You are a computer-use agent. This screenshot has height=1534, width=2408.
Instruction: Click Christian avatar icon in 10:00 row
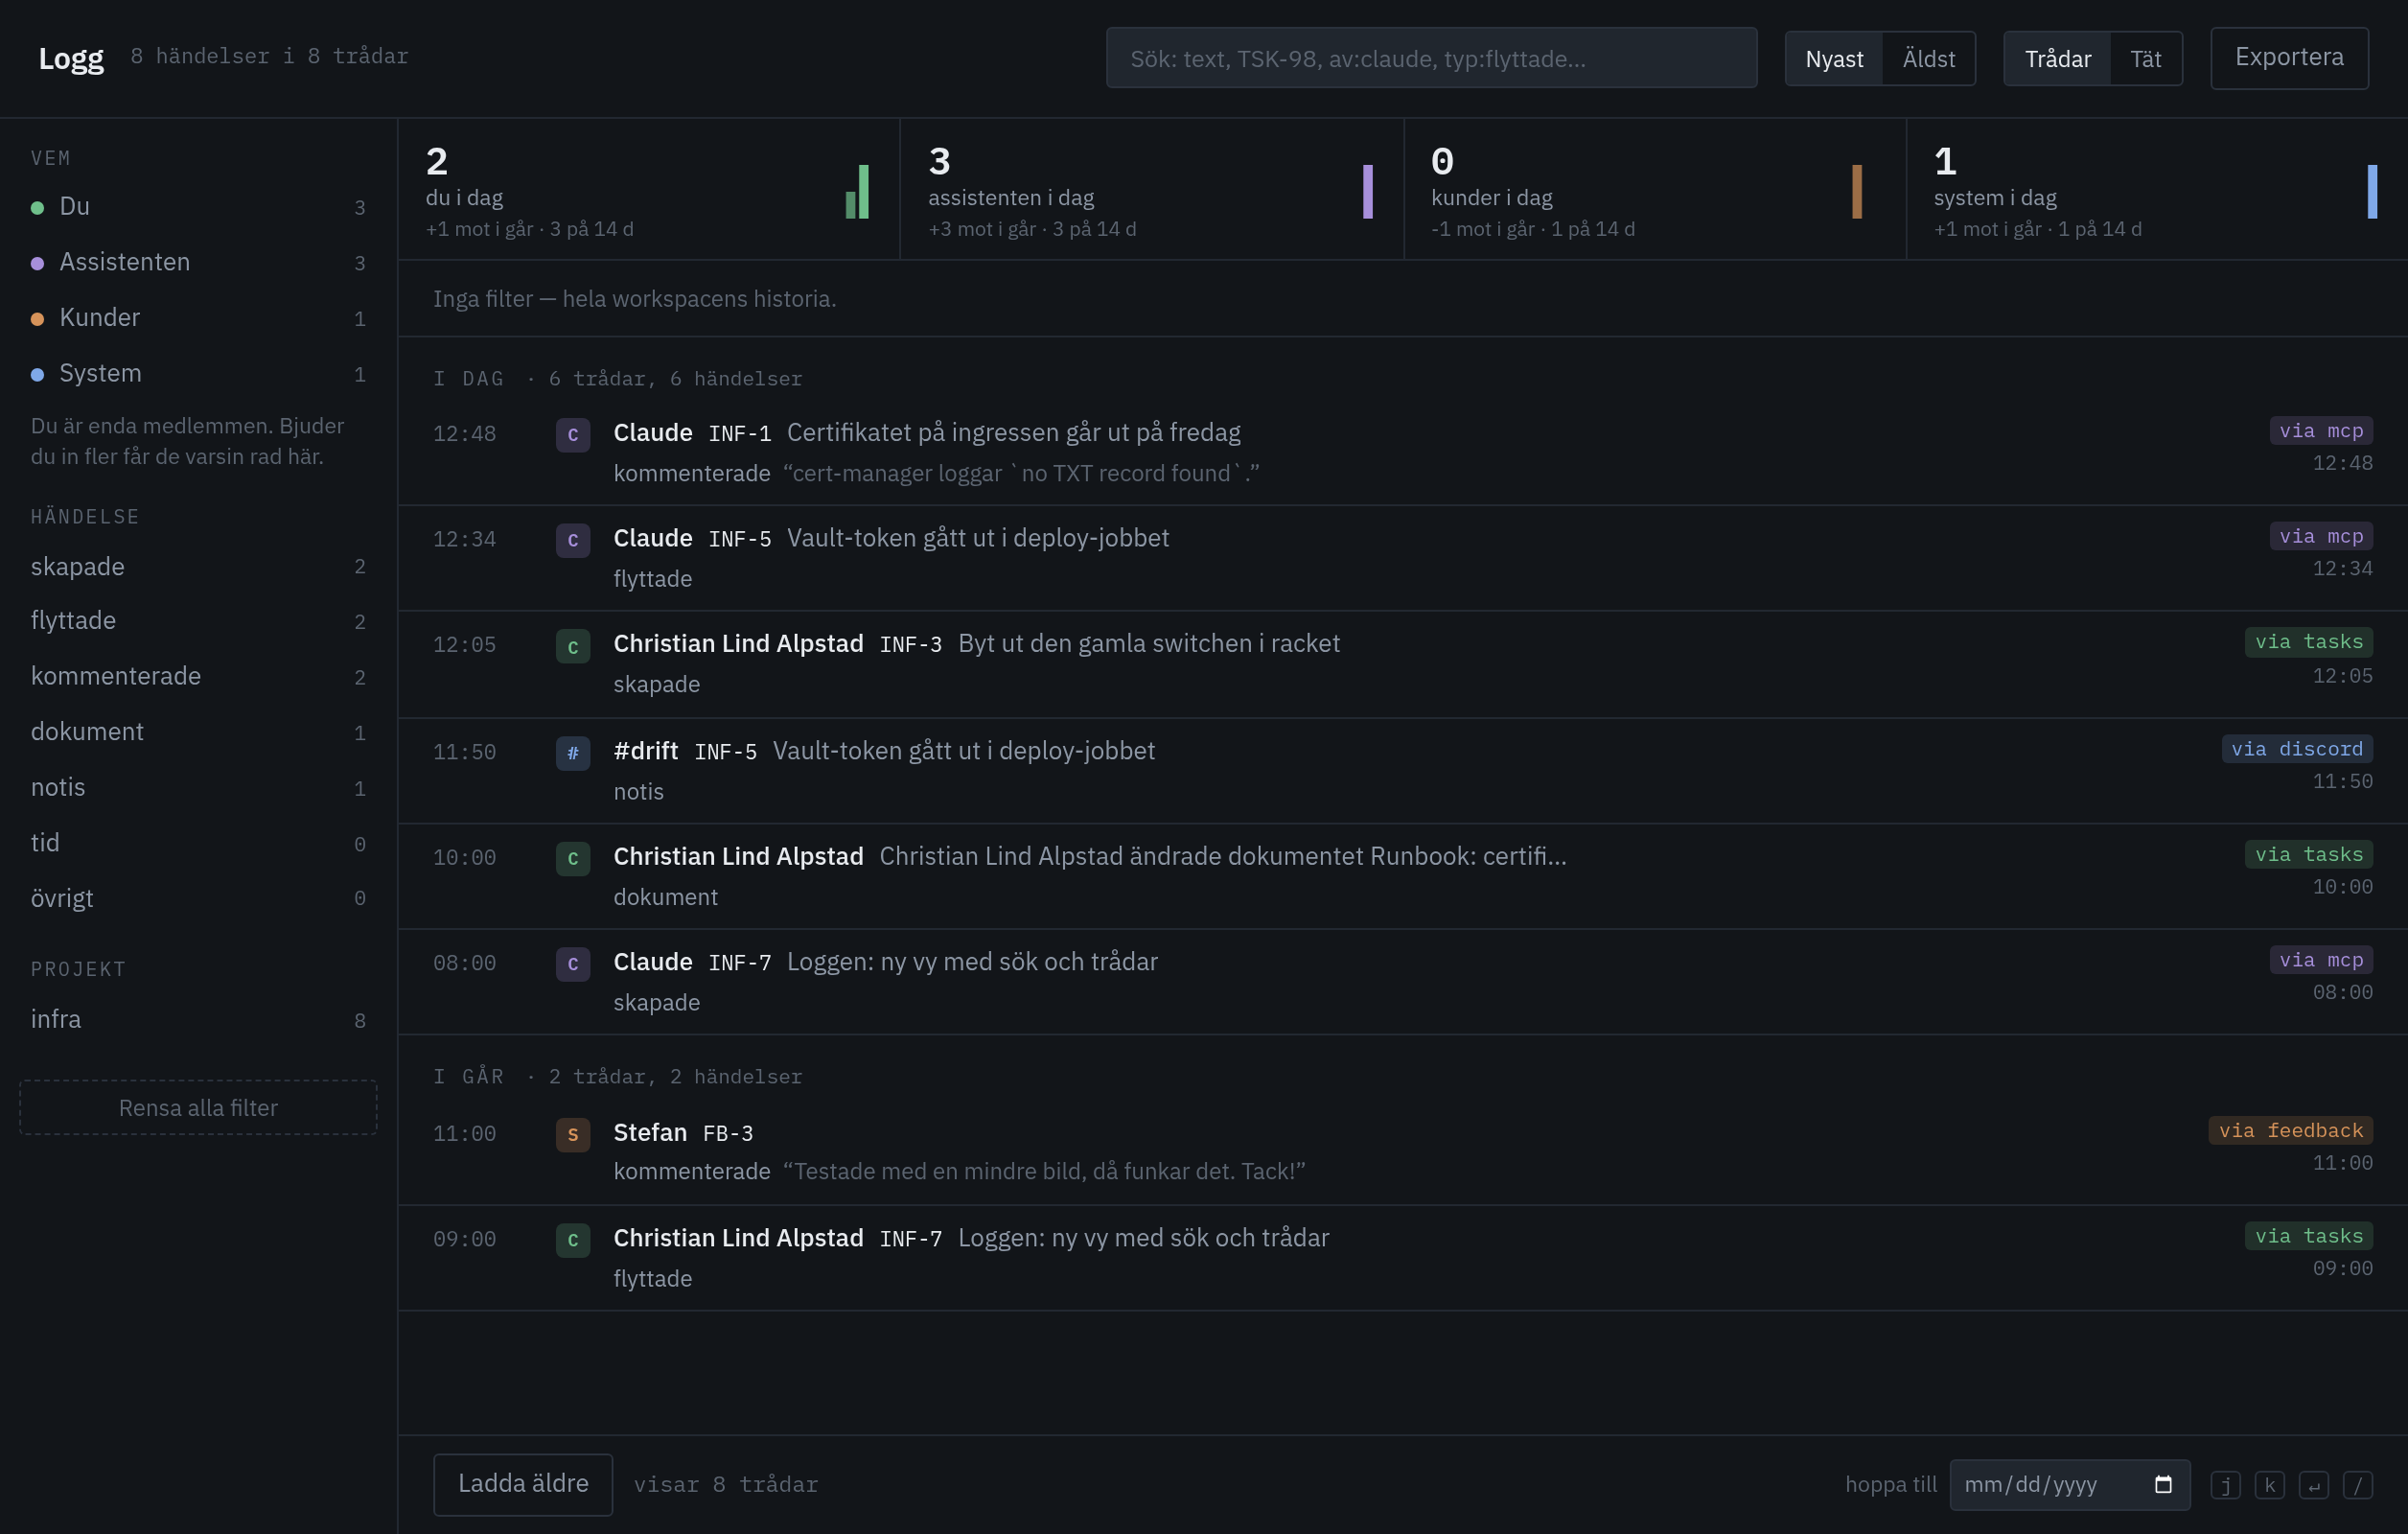[x=573, y=858]
